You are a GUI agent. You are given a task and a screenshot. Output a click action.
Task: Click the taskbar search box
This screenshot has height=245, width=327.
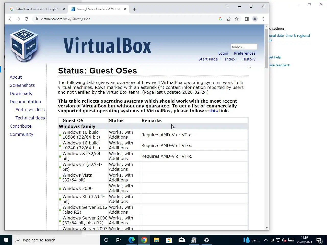(x=56, y=240)
